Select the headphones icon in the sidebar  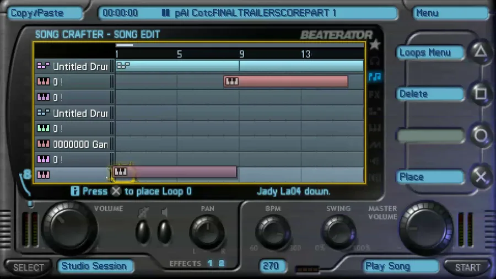click(375, 61)
